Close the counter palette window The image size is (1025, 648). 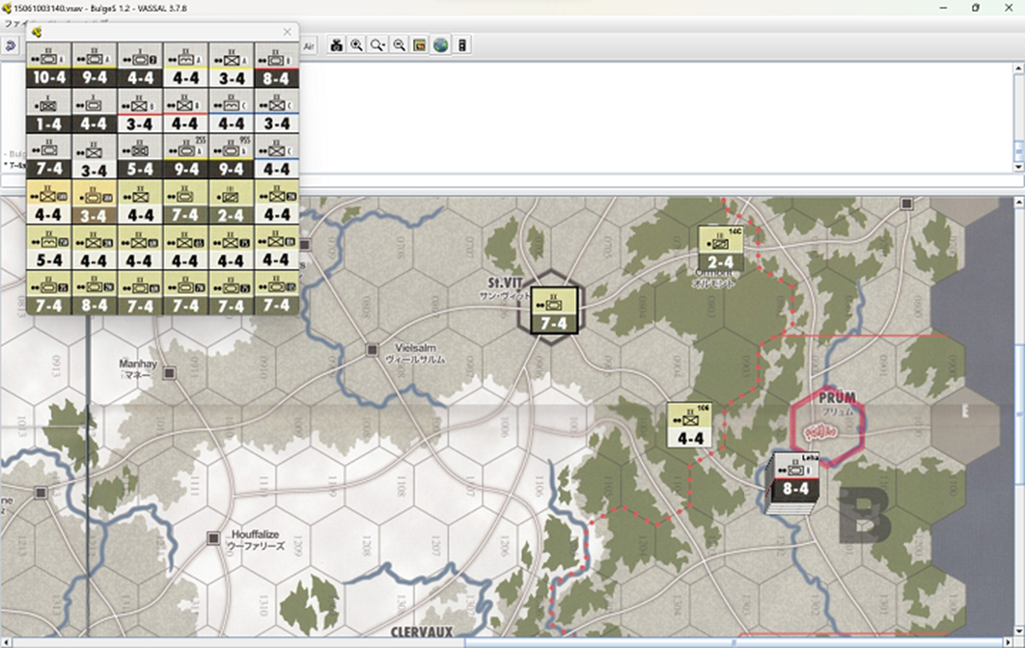coord(287,32)
